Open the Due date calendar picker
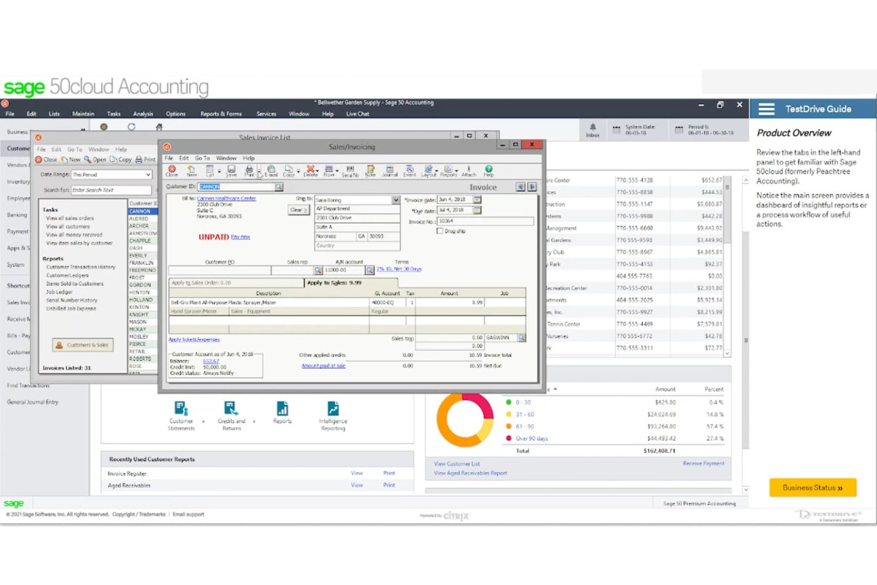This screenshot has height=585, width=877. (x=477, y=210)
